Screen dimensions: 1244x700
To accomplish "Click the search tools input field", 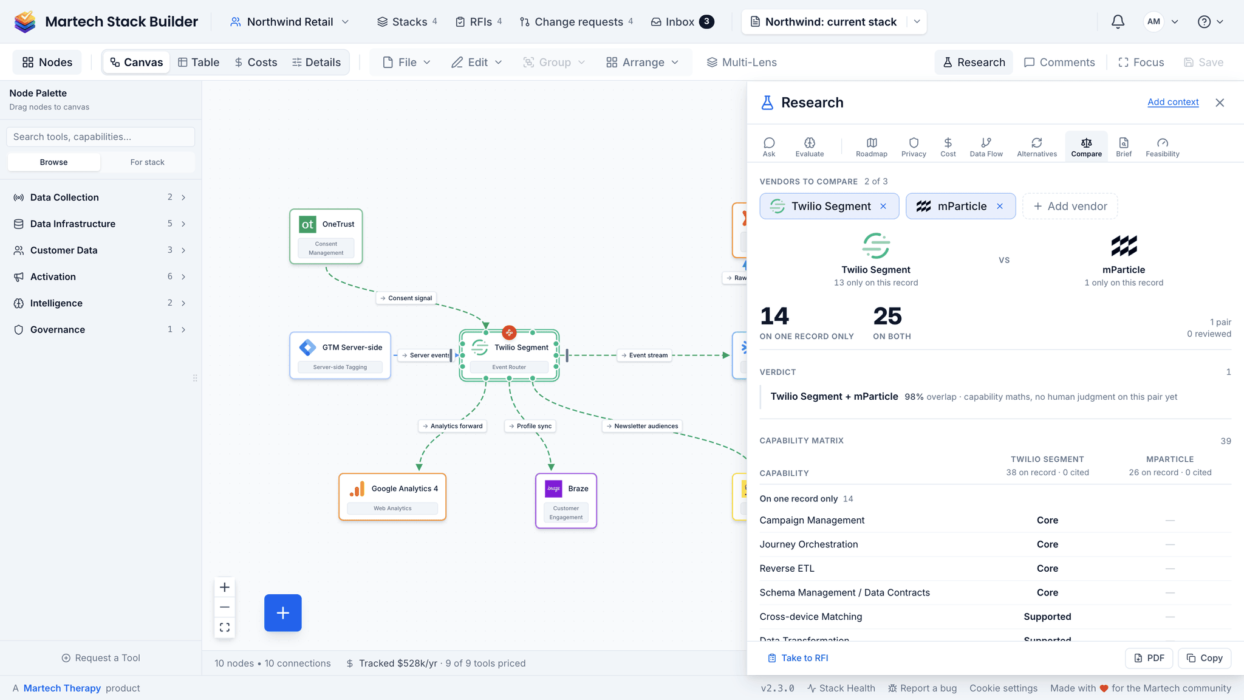I will click(100, 137).
